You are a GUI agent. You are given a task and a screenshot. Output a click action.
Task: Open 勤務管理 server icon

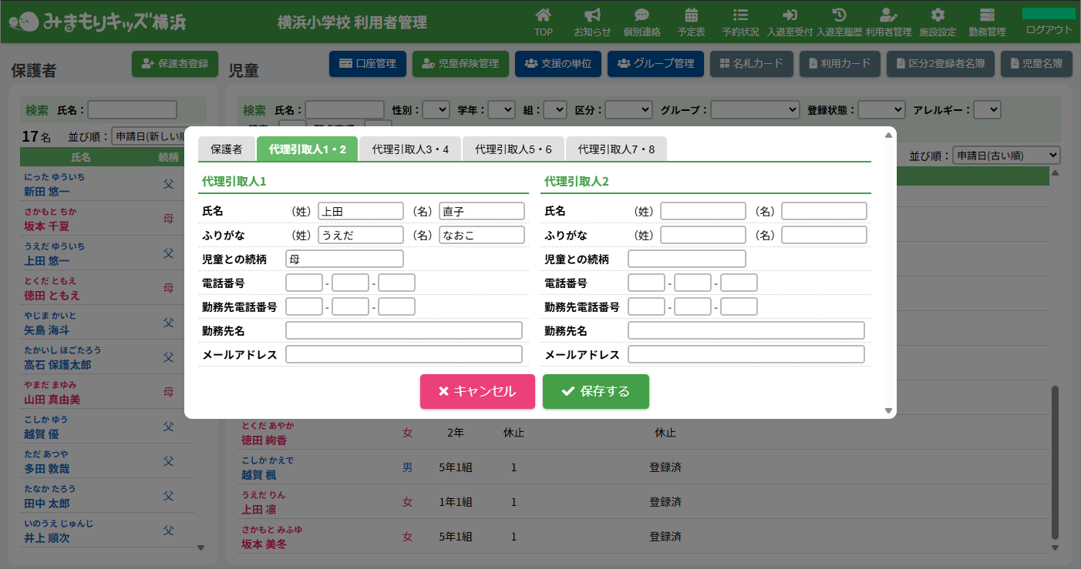click(987, 15)
